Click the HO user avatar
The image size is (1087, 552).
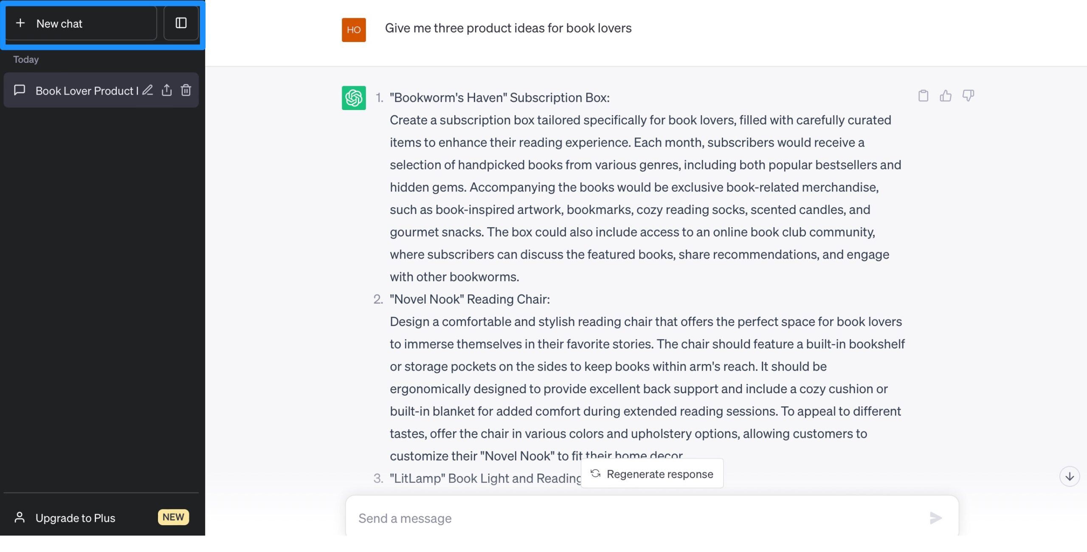(354, 30)
